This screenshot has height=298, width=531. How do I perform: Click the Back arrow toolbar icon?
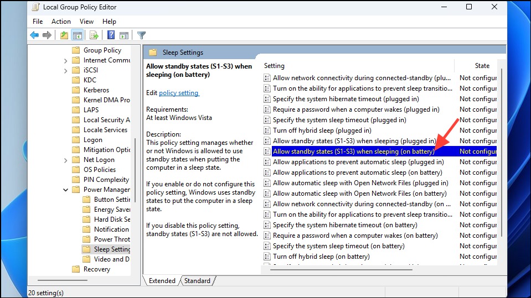click(x=34, y=35)
